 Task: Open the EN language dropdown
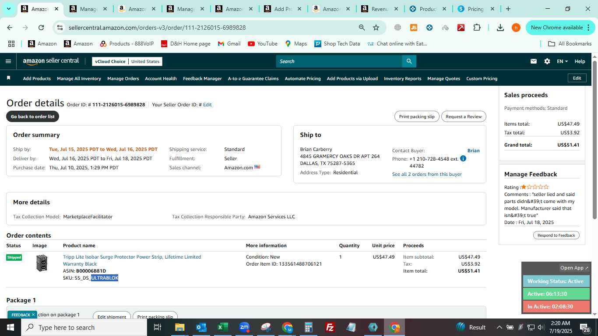coord(562,61)
